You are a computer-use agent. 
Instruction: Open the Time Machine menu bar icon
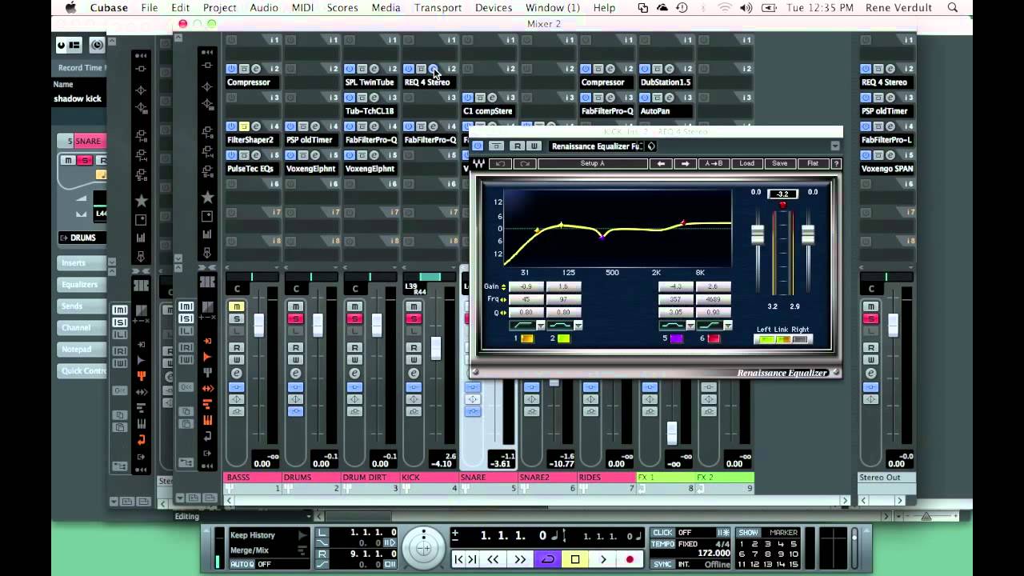(x=682, y=8)
